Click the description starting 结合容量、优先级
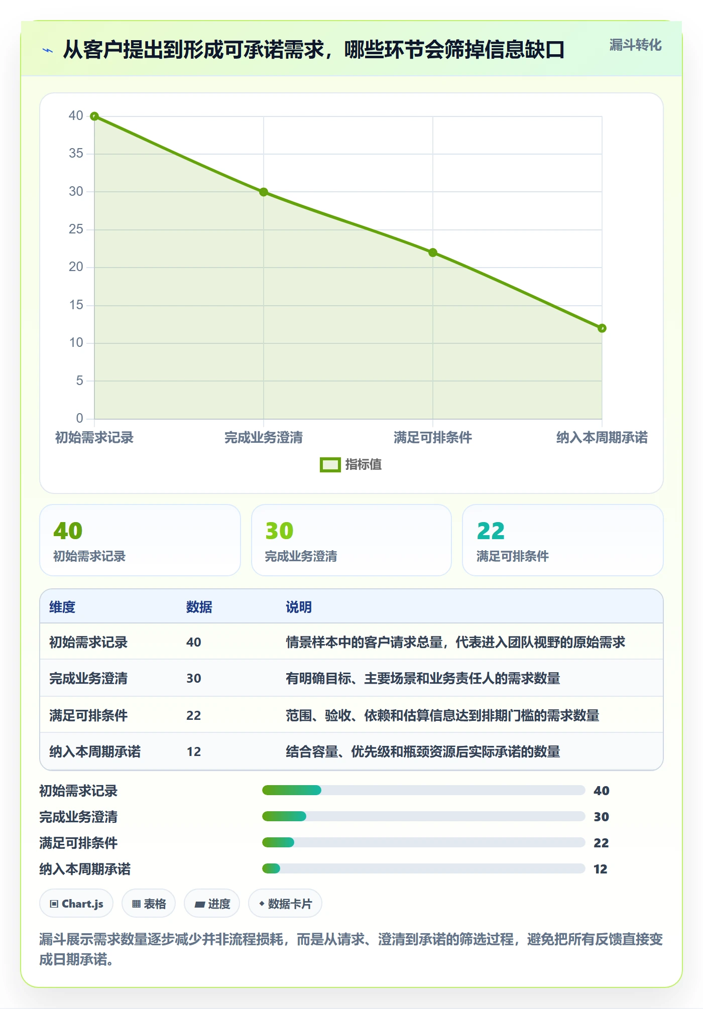 [x=423, y=751]
